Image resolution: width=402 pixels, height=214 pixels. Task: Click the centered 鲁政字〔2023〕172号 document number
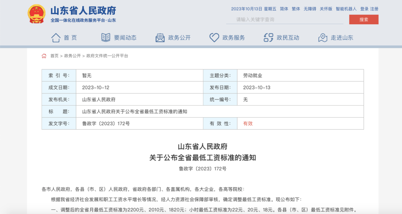pos(203,169)
